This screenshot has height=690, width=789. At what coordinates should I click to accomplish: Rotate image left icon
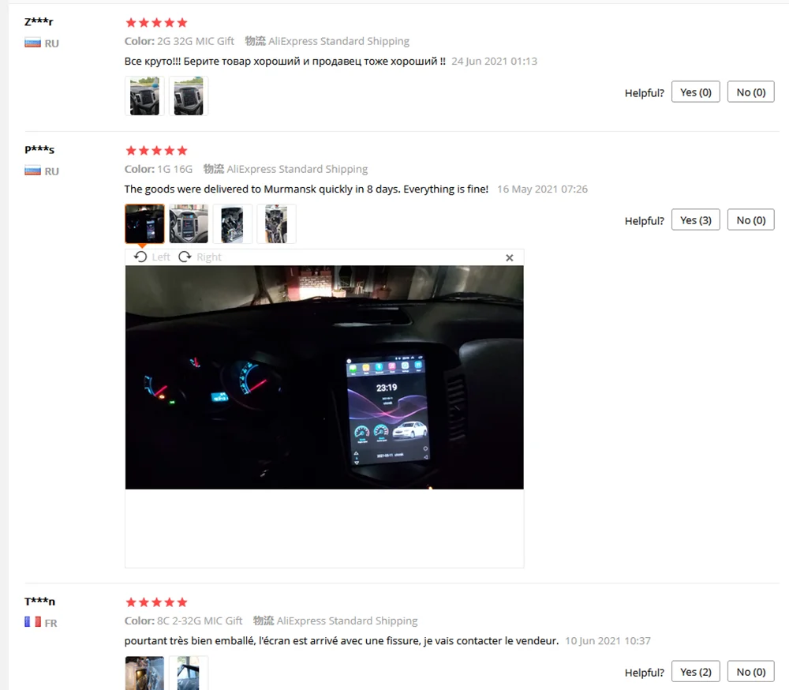coord(140,257)
